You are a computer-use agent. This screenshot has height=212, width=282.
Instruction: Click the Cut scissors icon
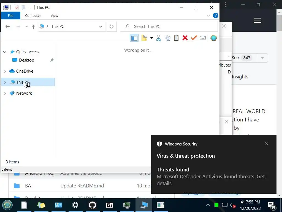pos(158,38)
